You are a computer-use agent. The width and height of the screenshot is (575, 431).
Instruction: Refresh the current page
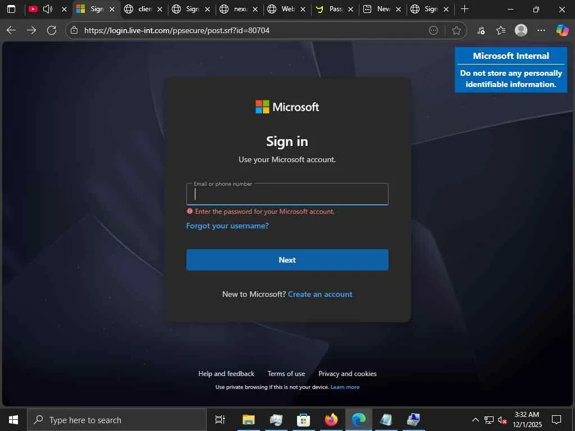pos(52,30)
